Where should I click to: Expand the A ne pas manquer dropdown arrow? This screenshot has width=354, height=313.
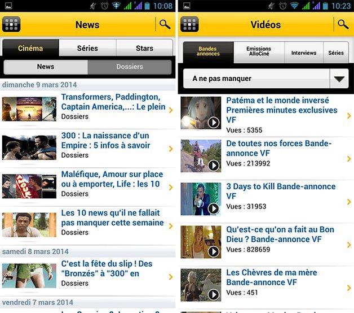click(339, 79)
